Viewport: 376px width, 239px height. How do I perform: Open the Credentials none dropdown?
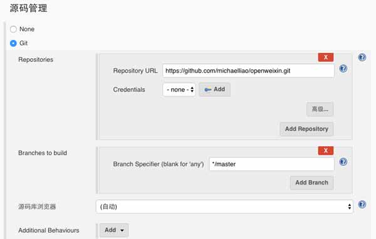pyautogui.click(x=179, y=89)
